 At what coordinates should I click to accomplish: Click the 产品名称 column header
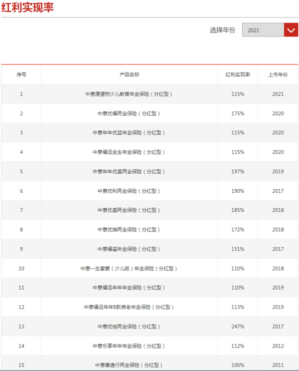click(x=130, y=75)
